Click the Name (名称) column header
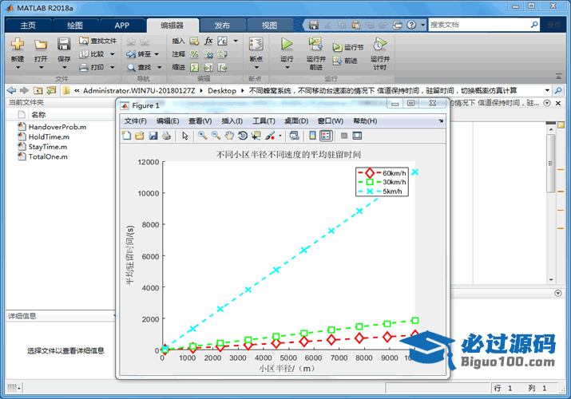 tap(38, 115)
